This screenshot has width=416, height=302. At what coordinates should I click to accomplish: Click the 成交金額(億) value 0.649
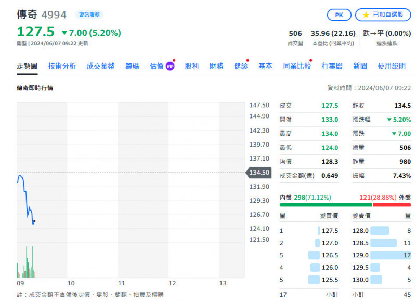pos(330,176)
